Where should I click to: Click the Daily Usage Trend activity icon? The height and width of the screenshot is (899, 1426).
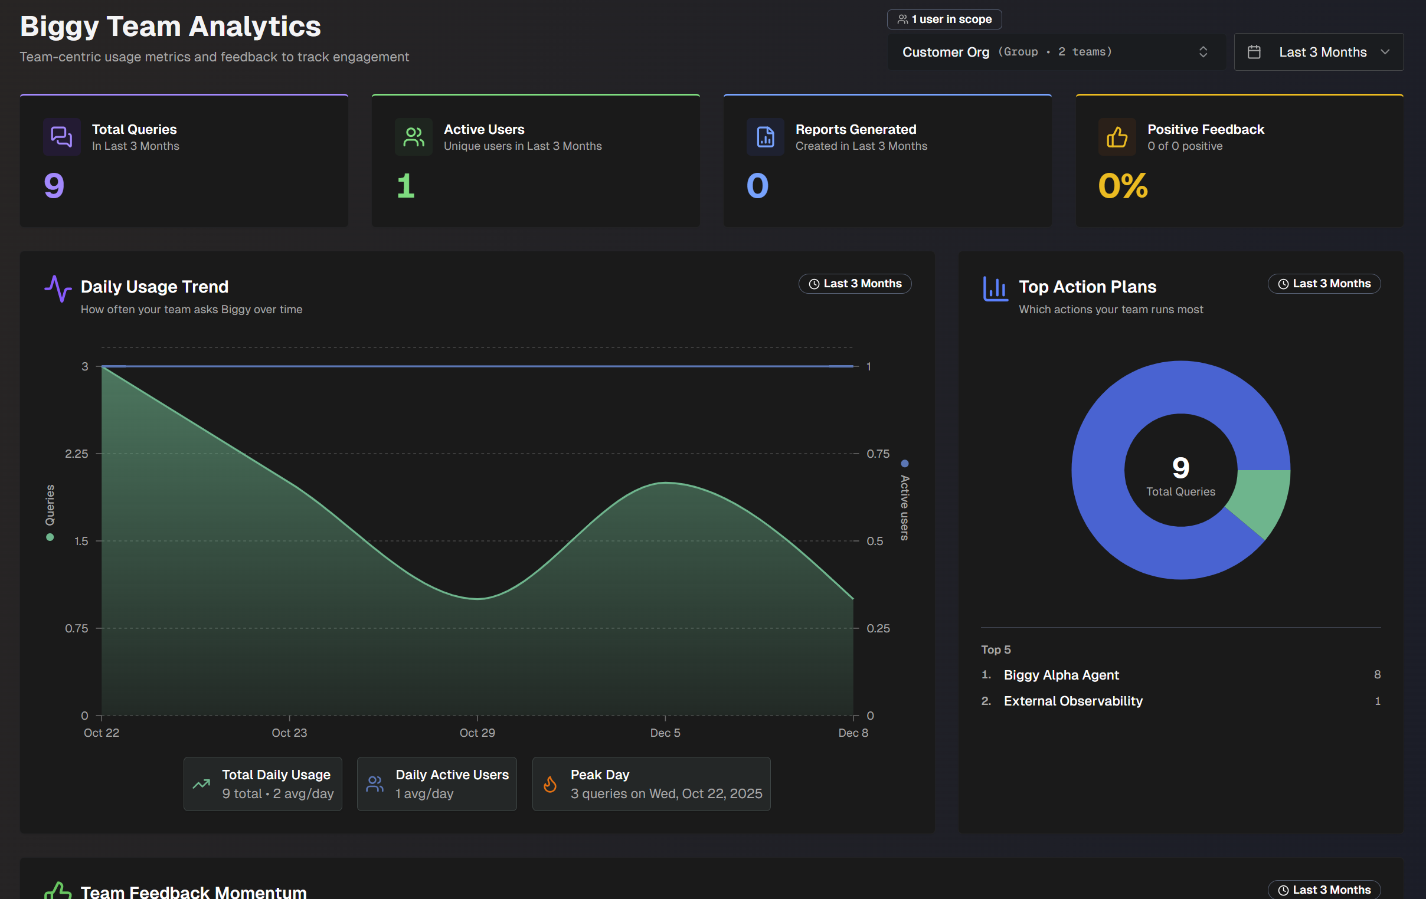coord(57,290)
